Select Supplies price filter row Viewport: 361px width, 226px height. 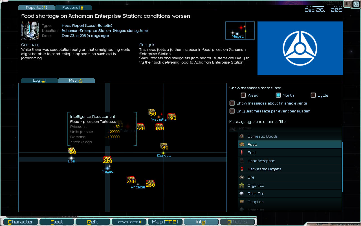(290, 202)
